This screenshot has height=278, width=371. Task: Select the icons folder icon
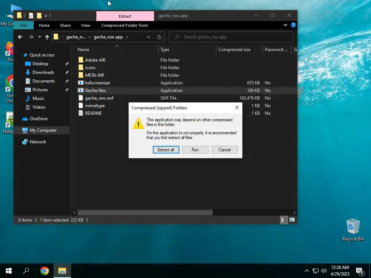pos(81,67)
